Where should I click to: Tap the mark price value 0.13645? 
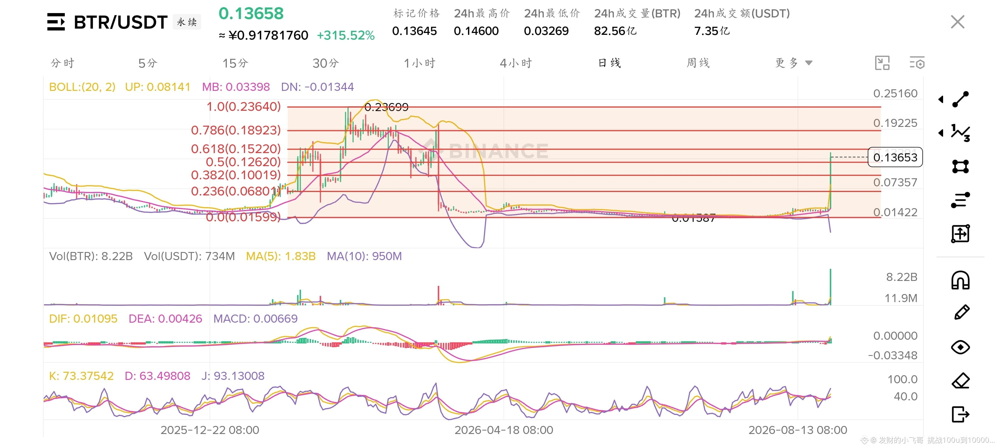[414, 31]
